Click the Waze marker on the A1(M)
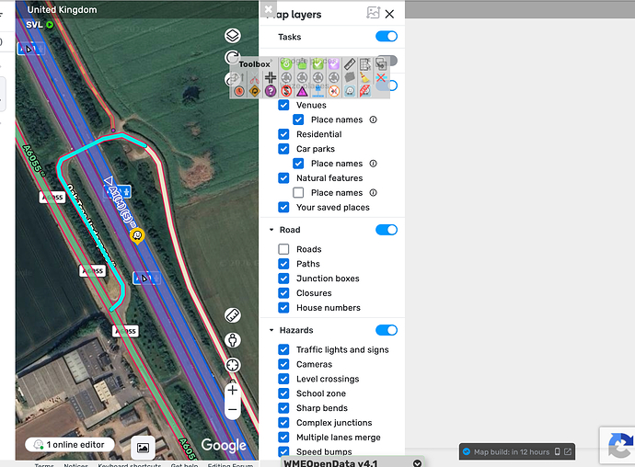The height and width of the screenshot is (467, 635). tap(137, 236)
